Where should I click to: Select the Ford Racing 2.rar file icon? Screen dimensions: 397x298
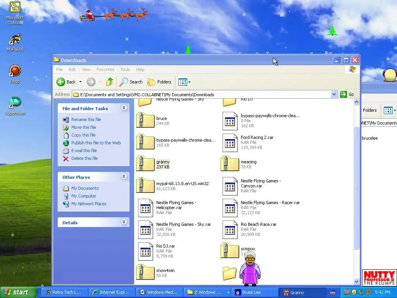230,143
